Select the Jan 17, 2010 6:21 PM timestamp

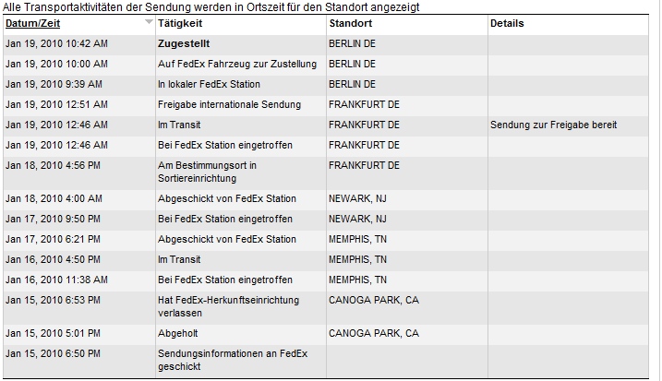coord(54,239)
